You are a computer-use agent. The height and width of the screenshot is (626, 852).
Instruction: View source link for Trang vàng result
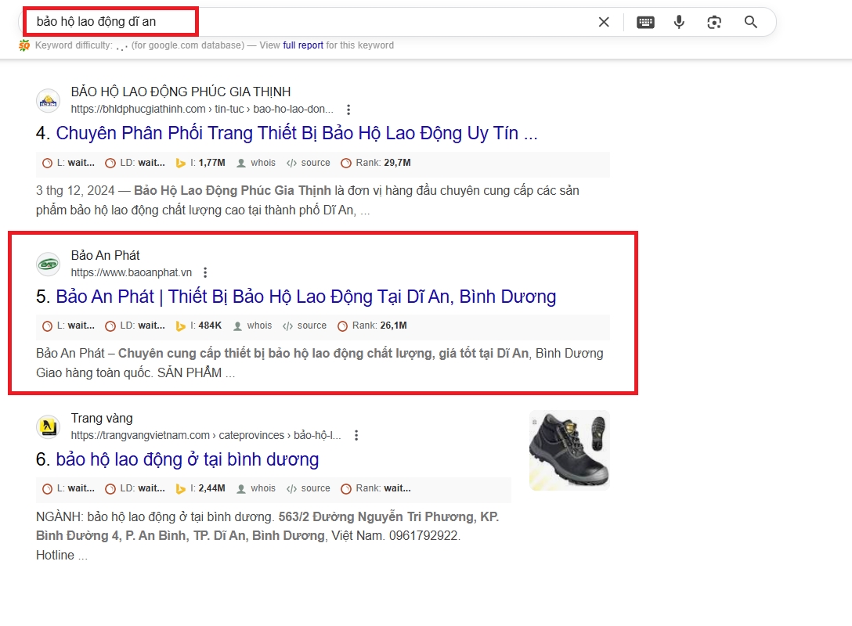(x=308, y=488)
